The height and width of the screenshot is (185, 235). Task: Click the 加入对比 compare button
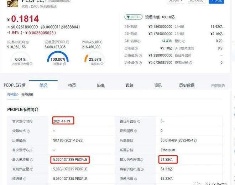[x=196, y=1]
